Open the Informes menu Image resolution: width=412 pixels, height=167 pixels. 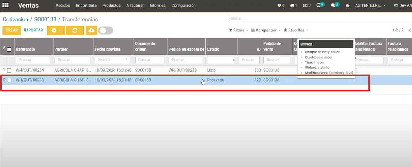[x=158, y=5]
